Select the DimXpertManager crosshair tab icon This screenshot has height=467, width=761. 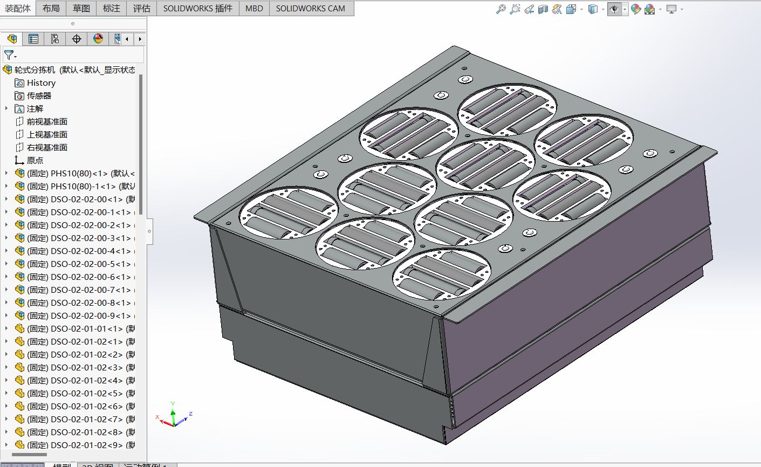(77, 39)
